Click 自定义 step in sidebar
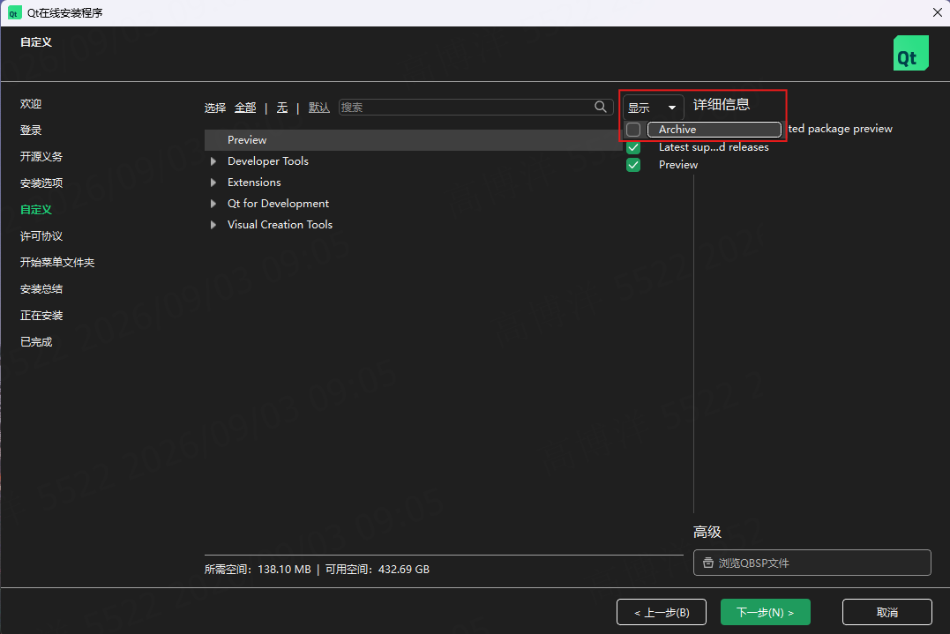Viewport: 950px width, 634px height. pyautogui.click(x=36, y=210)
